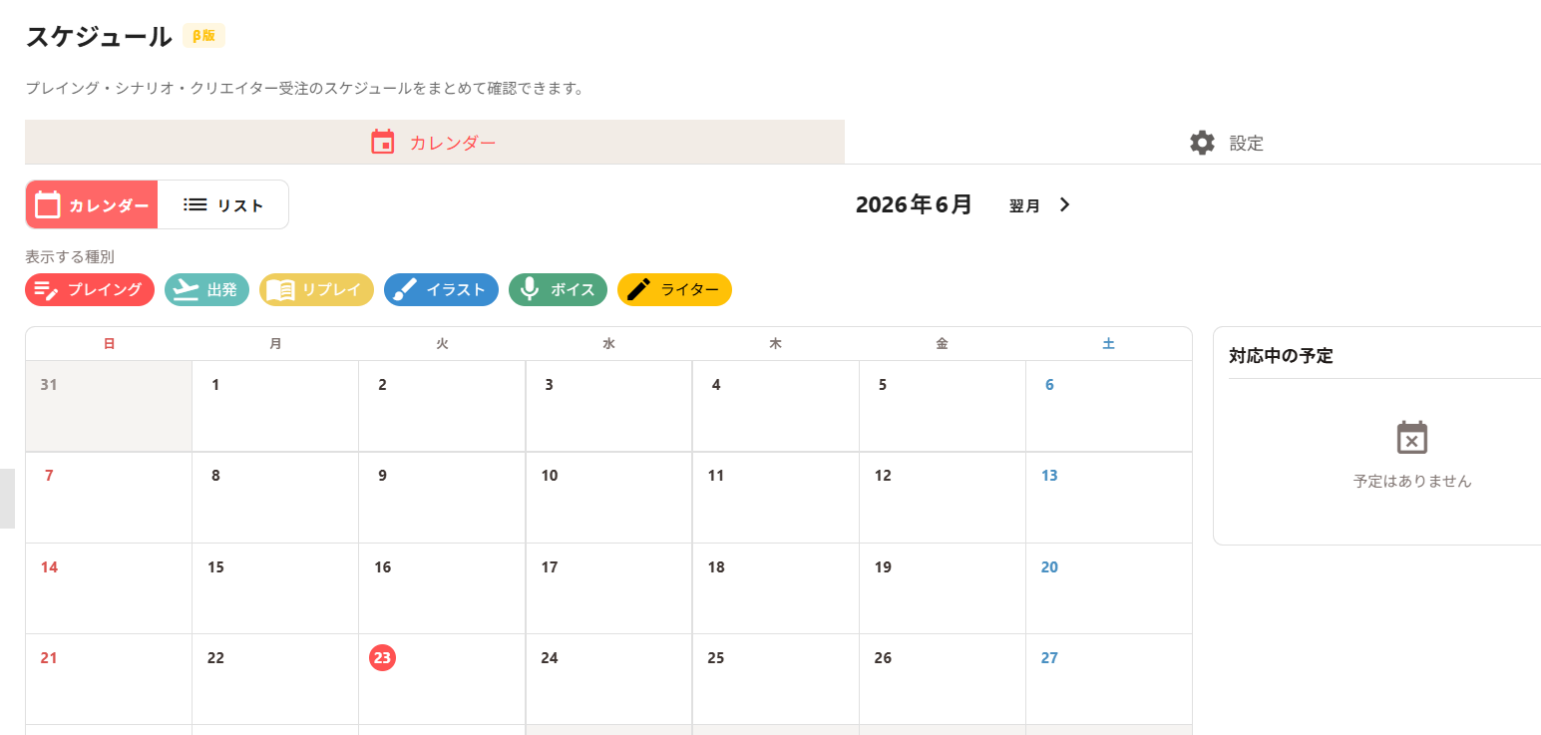Select June 12 in the calendar
1541x735 pixels.
[943, 498]
